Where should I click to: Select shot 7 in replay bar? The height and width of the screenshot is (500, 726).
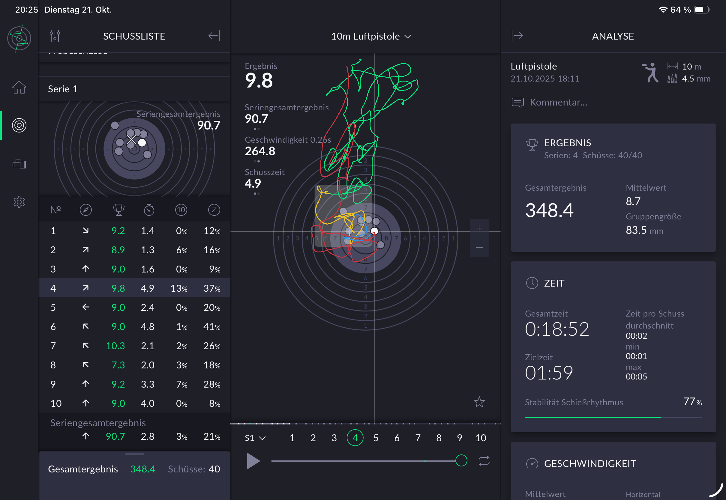(x=418, y=438)
